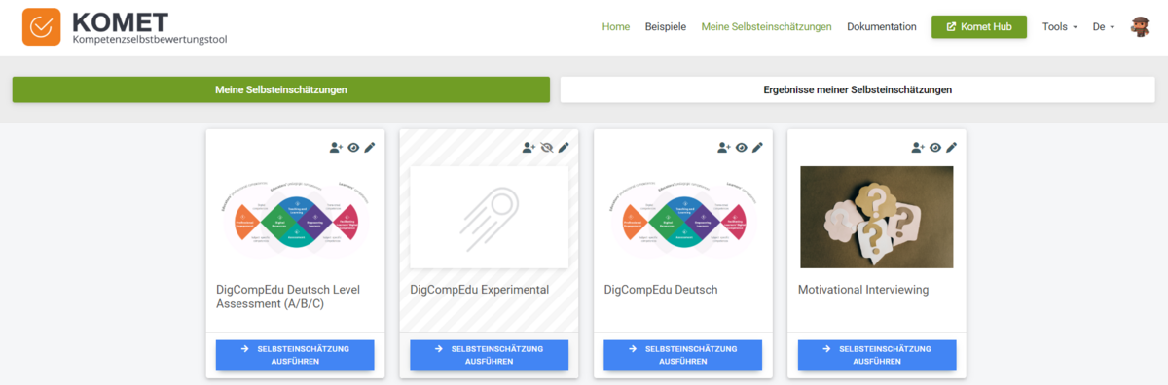The height and width of the screenshot is (385, 1168).
Task: Run Selbsteinschätzung for Motivational Interviewing
Action: tap(877, 355)
